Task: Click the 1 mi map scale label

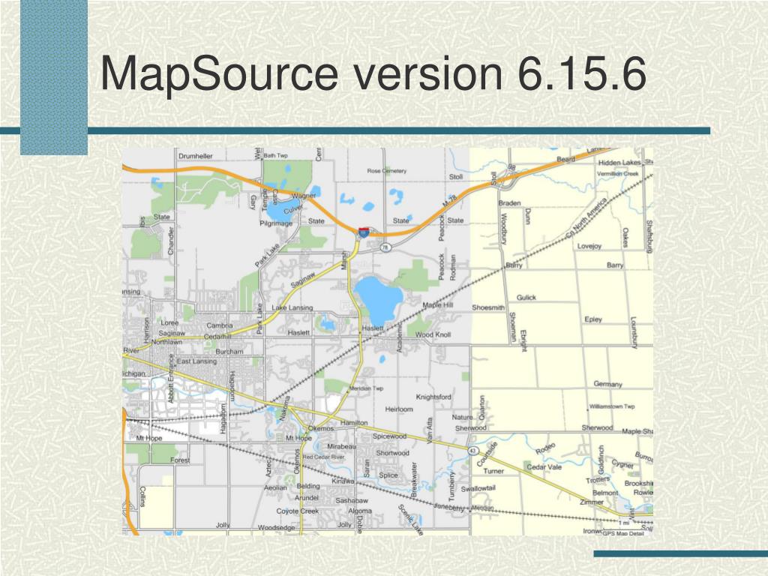Action: tap(624, 523)
